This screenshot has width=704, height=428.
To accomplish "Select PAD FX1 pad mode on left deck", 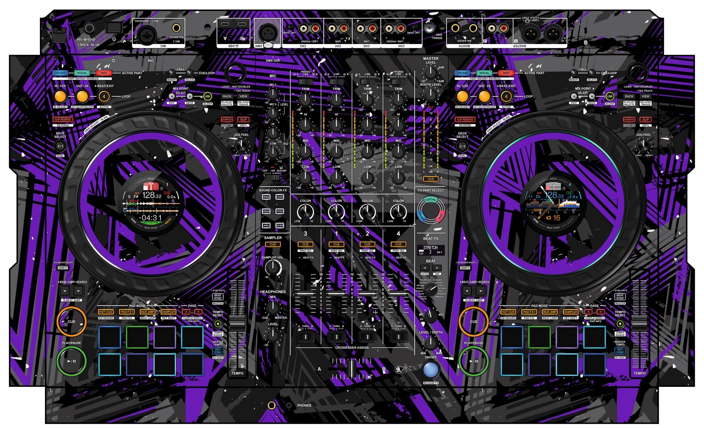I will click(x=127, y=312).
